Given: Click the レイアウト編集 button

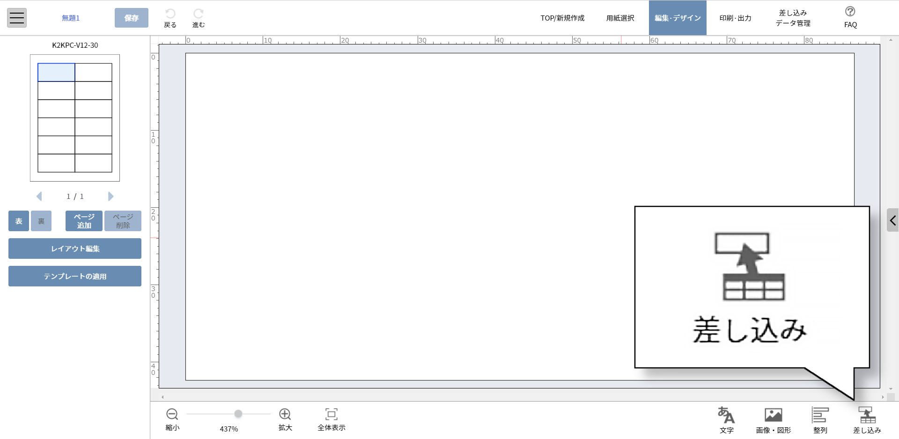Looking at the screenshot, I should [75, 249].
